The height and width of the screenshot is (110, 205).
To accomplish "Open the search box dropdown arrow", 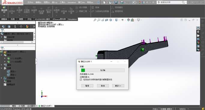I will [x=186, y=2].
